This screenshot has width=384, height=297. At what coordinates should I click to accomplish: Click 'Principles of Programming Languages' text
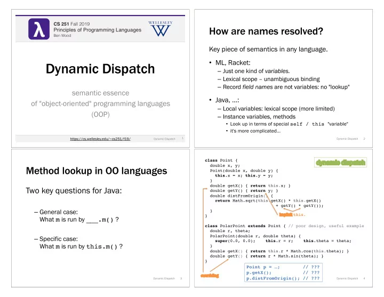[97, 30]
